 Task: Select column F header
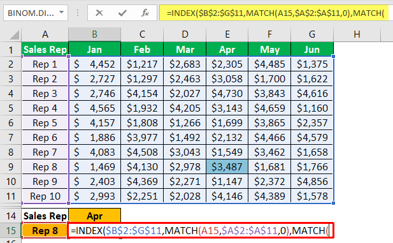[x=269, y=34]
